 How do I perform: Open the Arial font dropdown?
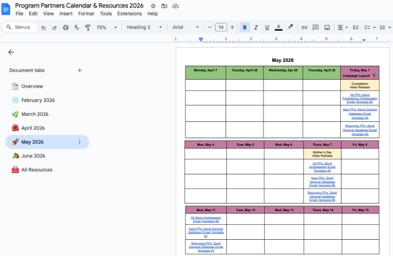[185, 28]
